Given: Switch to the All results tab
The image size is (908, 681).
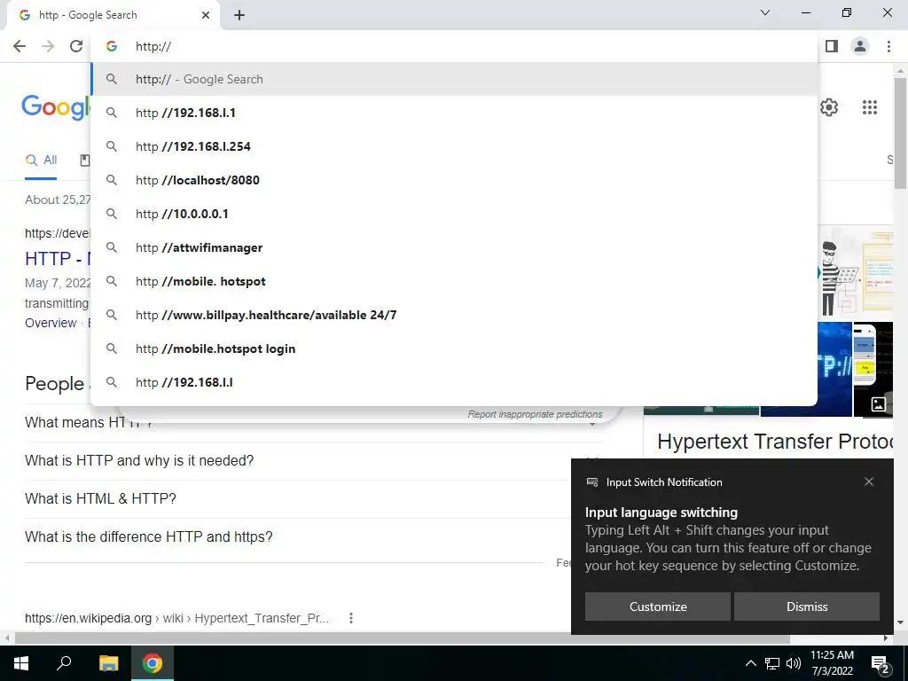Looking at the screenshot, I should pos(41,160).
